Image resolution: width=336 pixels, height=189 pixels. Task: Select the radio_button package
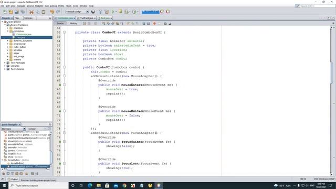point(19,47)
